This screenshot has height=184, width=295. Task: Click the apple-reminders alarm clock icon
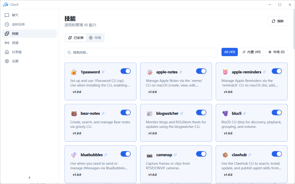(x=225, y=72)
